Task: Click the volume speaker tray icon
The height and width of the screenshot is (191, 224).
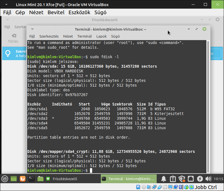Action: coord(208,179)
